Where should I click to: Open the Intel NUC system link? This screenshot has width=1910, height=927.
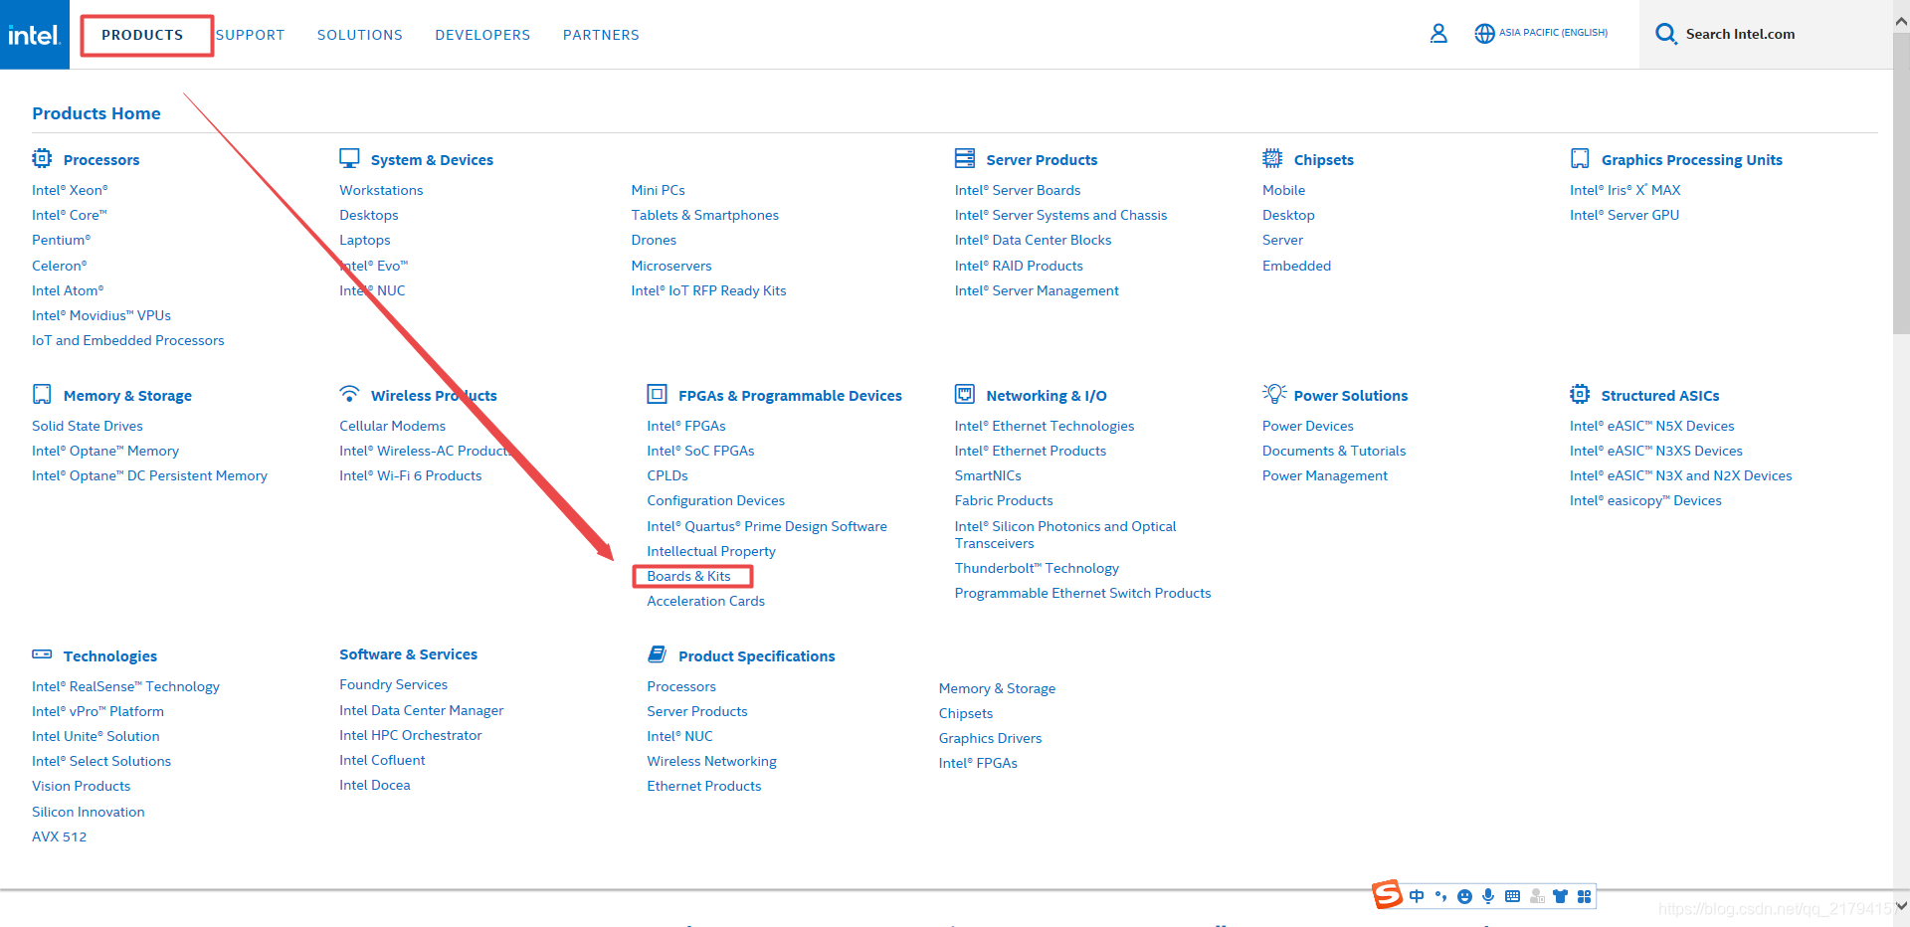tap(372, 290)
